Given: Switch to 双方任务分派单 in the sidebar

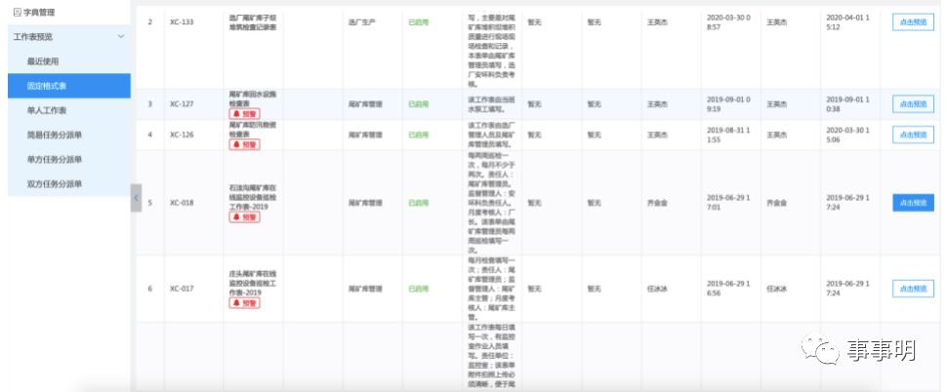Looking at the screenshot, I should tap(55, 183).
